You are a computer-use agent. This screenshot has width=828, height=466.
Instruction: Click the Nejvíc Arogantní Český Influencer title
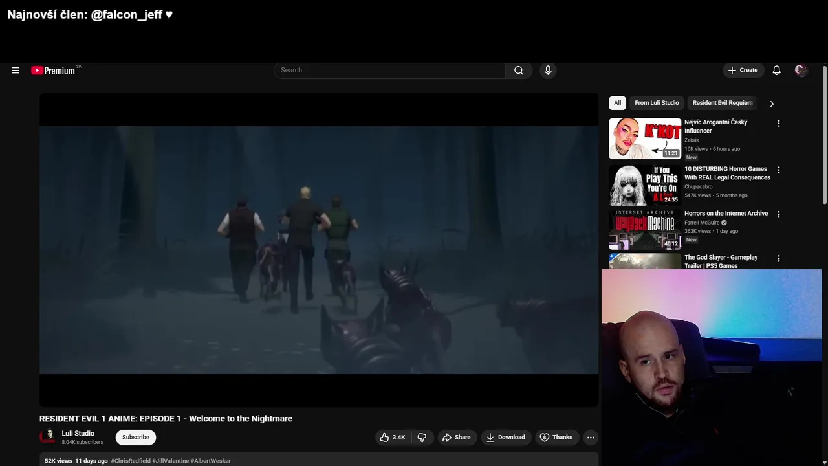(x=715, y=126)
